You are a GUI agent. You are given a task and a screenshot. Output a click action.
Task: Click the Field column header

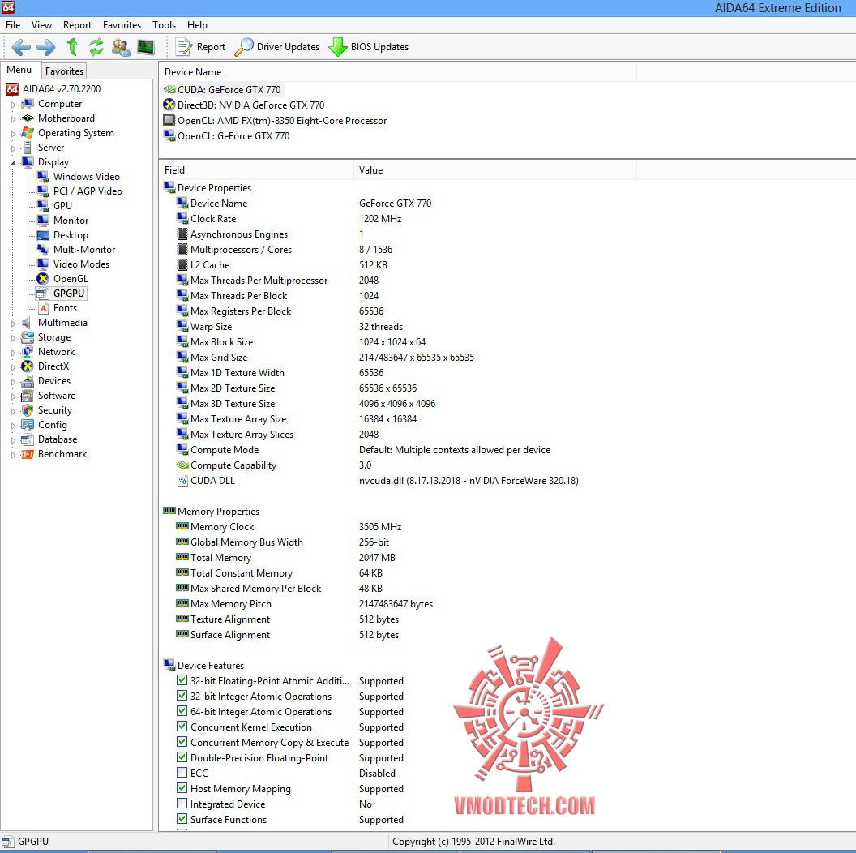[257, 170]
